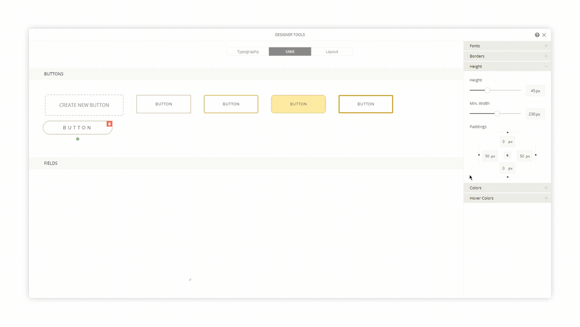Switch to the Typography tab

click(x=248, y=52)
